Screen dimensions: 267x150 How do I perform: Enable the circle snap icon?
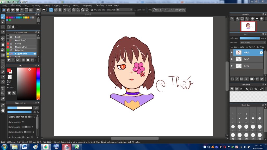74,10
